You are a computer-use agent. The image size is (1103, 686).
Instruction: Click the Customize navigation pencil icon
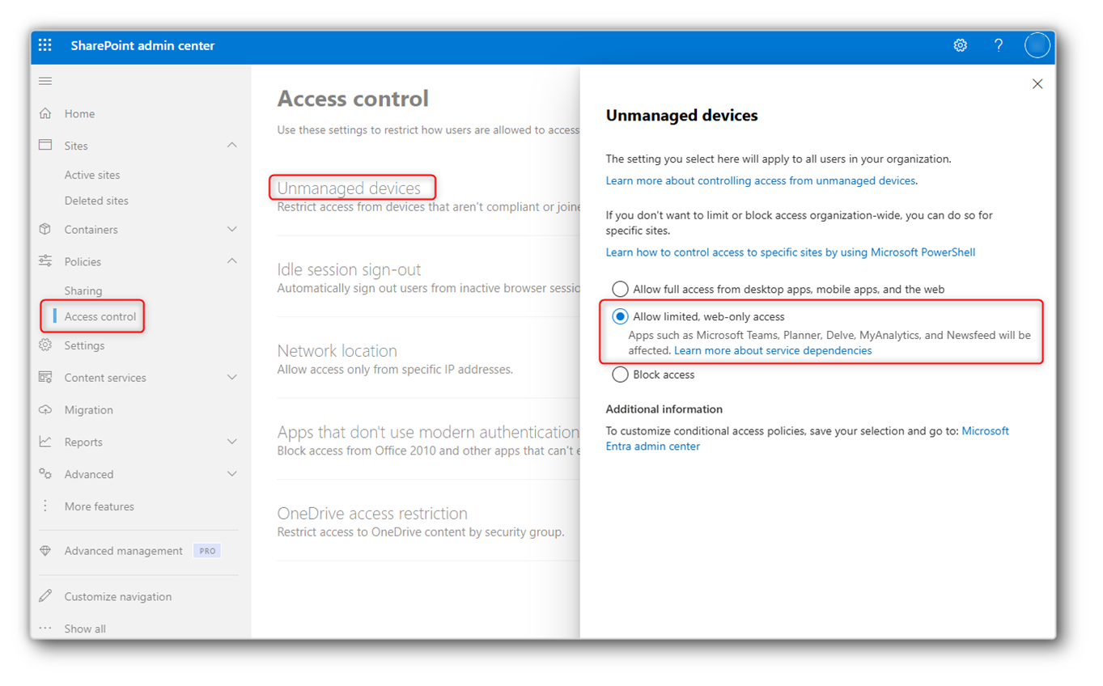tap(45, 596)
